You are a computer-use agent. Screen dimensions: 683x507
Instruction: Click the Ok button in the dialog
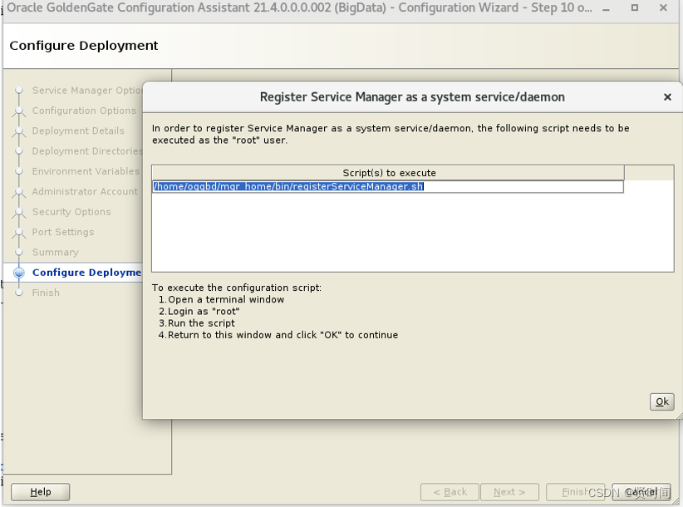[x=661, y=401]
